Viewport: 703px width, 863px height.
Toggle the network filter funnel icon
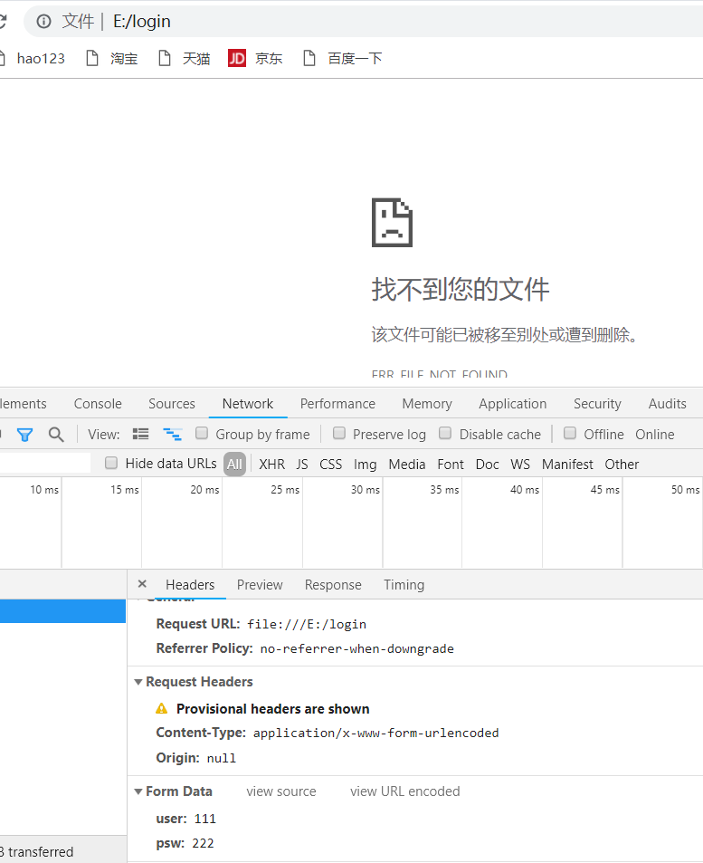(24, 435)
